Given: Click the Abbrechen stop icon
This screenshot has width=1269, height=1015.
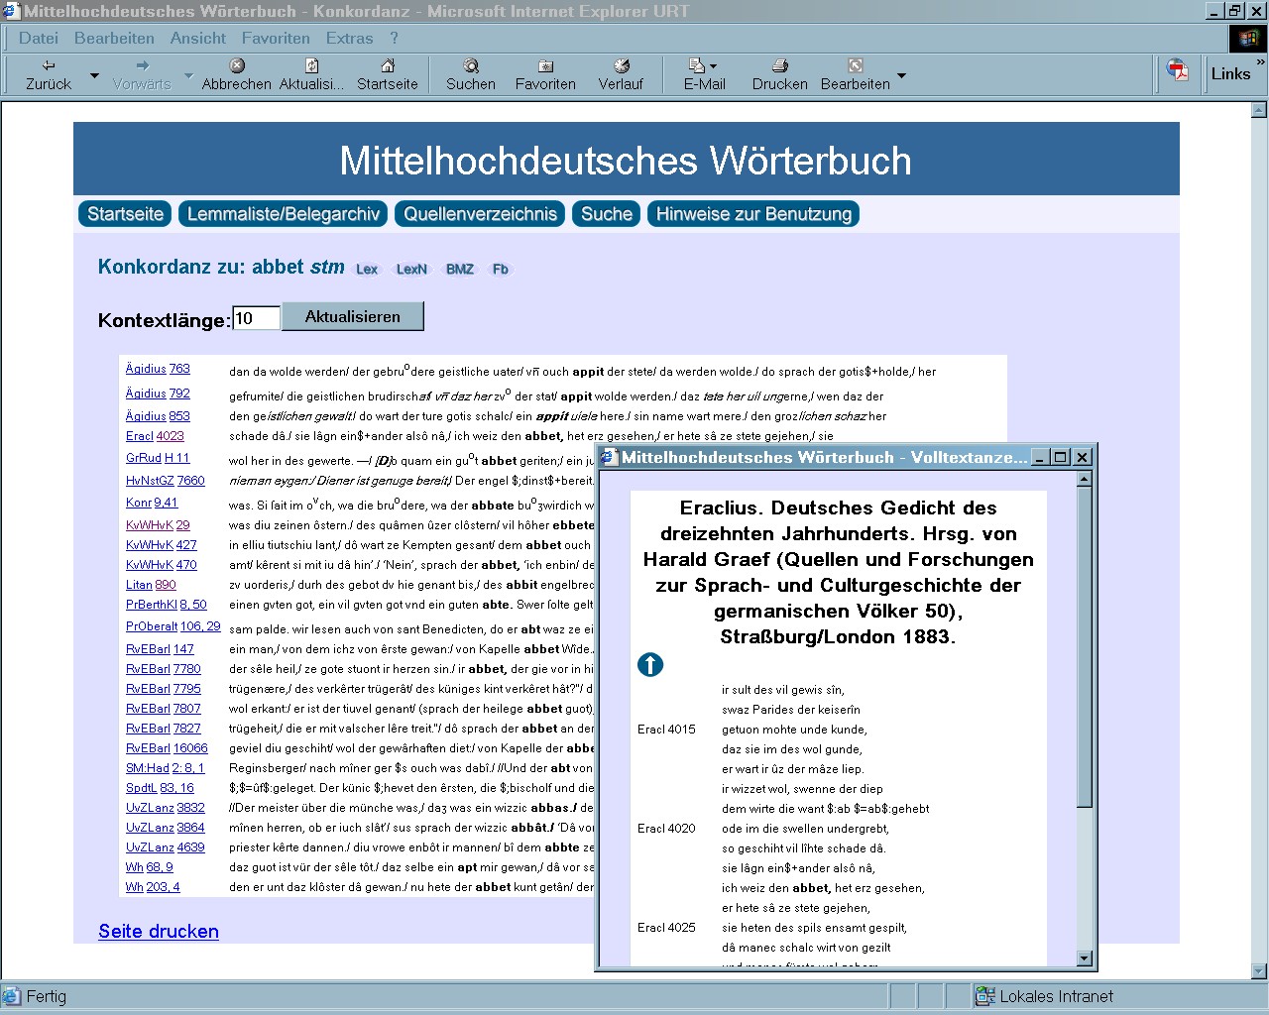Looking at the screenshot, I should (237, 65).
